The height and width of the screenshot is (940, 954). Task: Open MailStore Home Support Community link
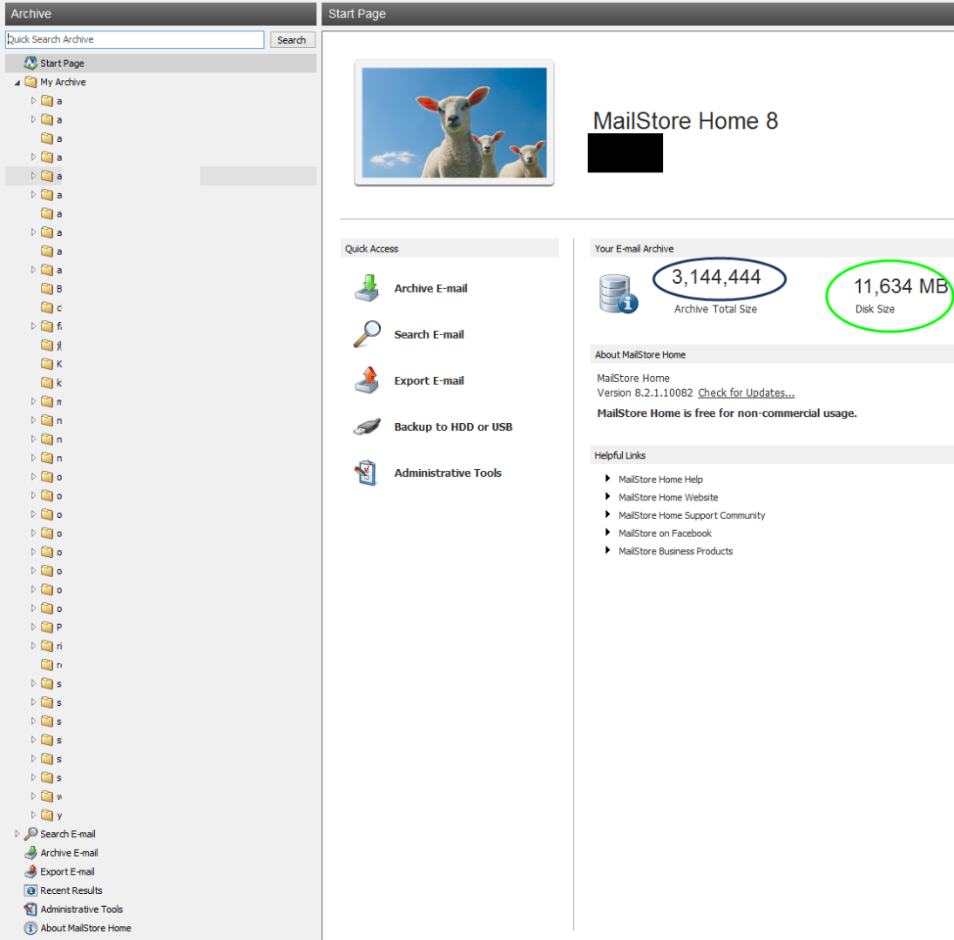pos(692,515)
